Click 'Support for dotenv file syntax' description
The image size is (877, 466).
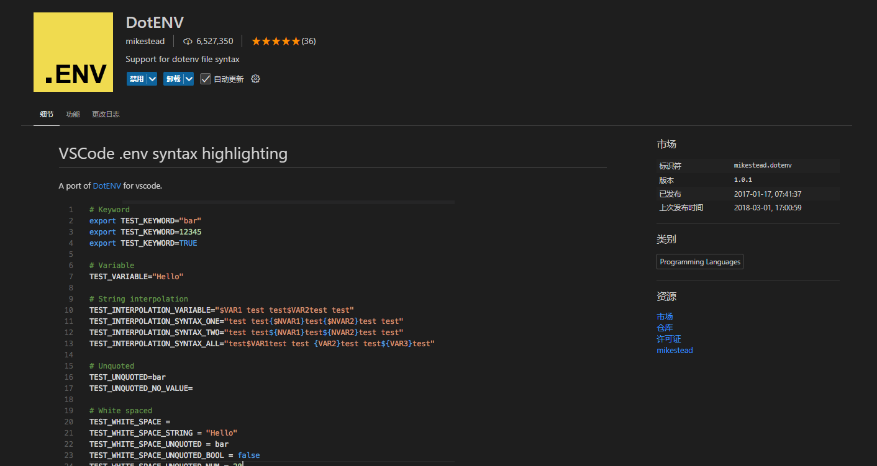183,60
